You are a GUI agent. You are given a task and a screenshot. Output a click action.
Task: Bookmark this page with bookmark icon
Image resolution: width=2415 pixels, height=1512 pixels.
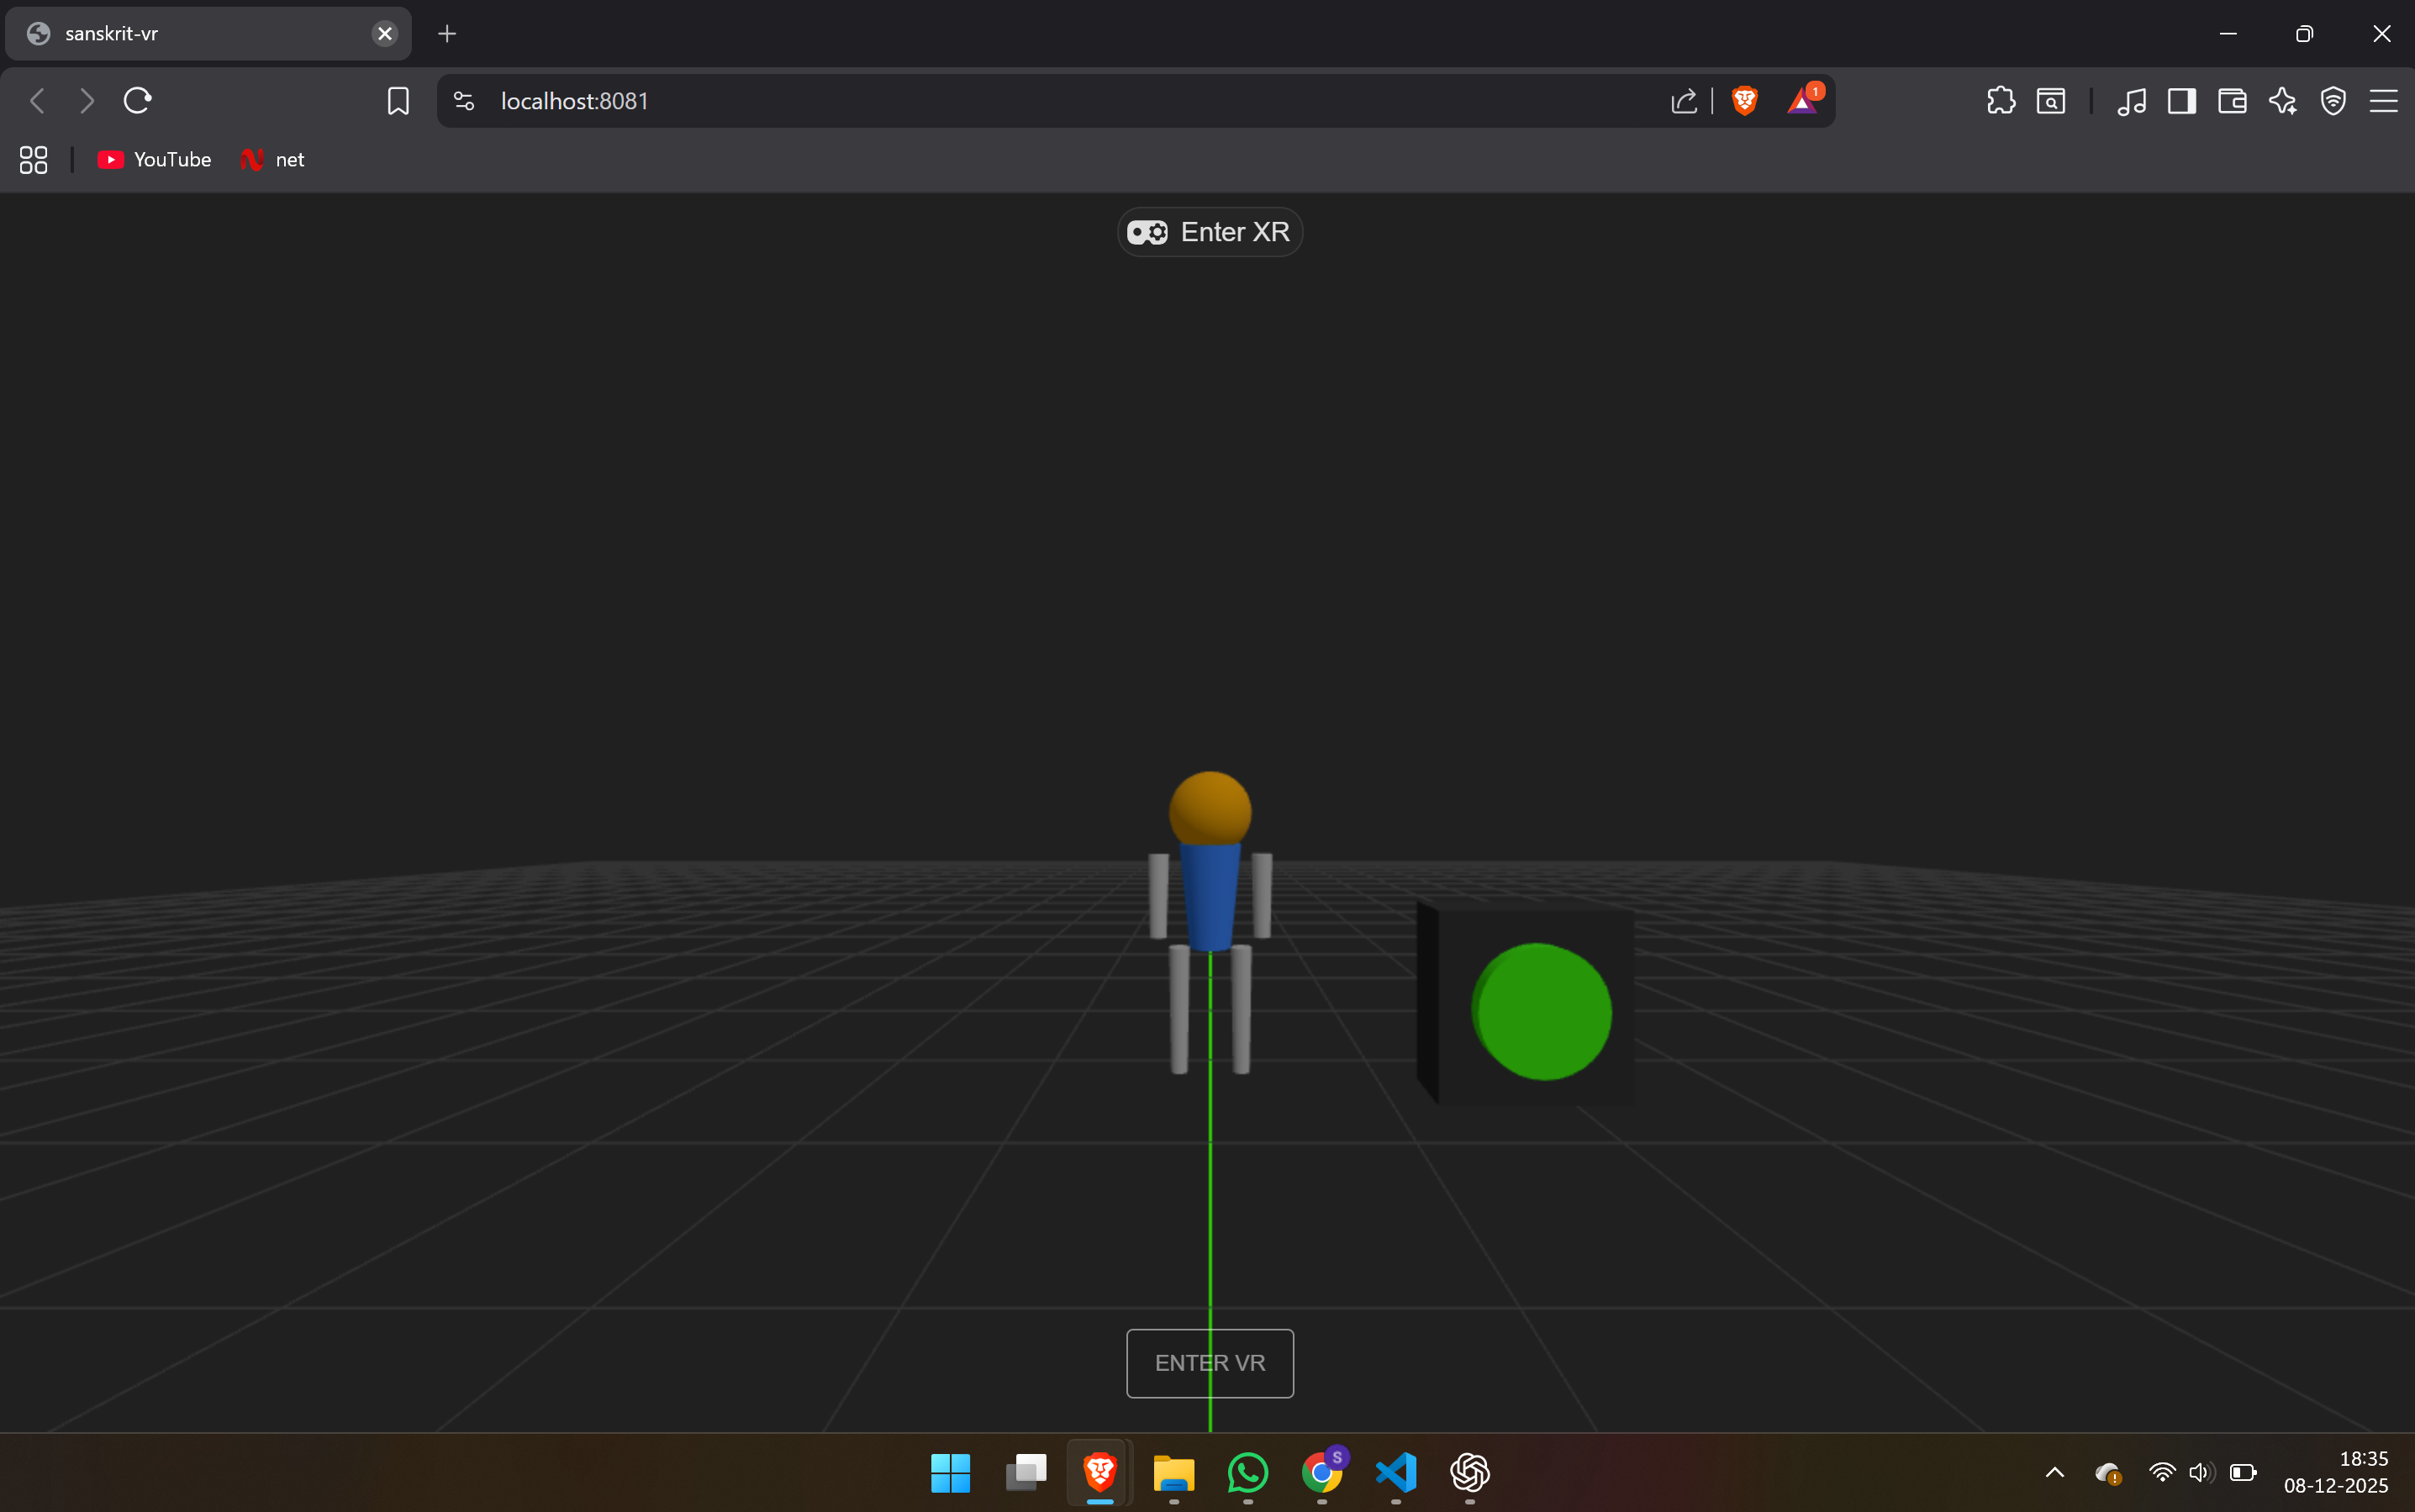398,101
